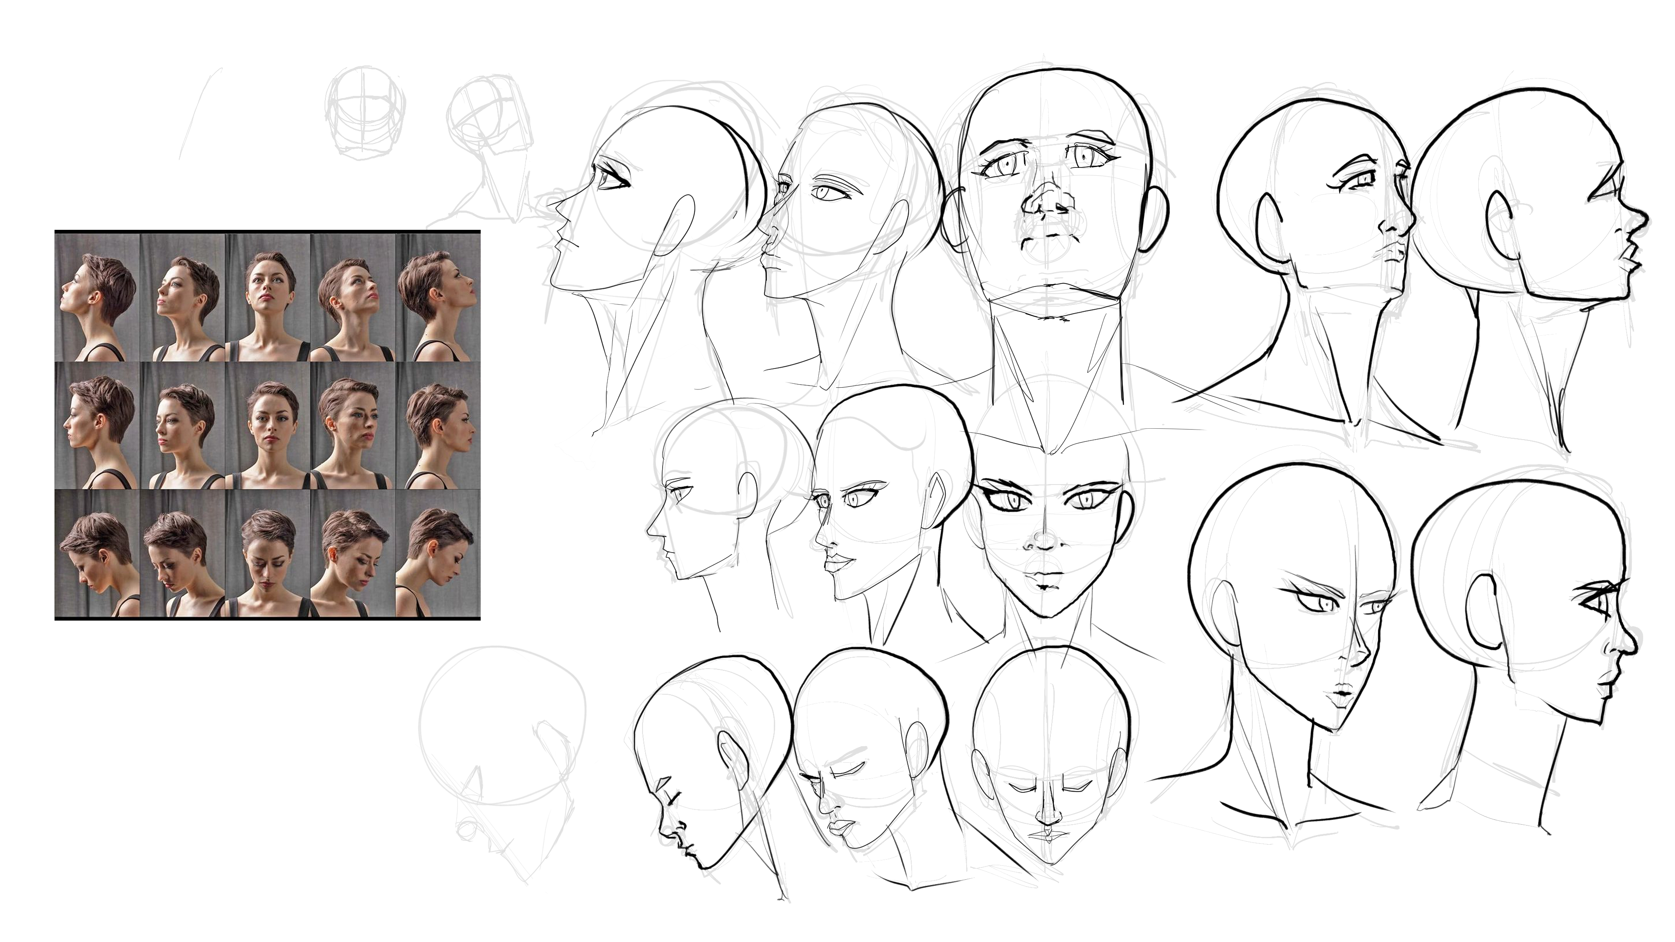Click the top-right reference photo, upward right profile
This screenshot has height=942, width=1675.
point(438,298)
